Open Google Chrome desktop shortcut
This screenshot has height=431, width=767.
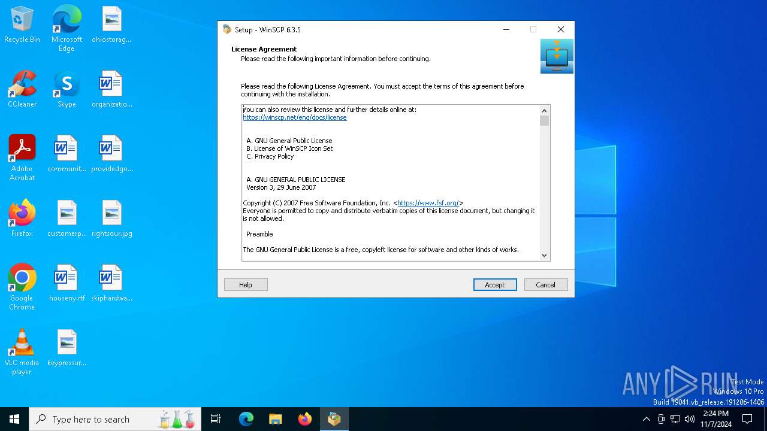tap(22, 287)
